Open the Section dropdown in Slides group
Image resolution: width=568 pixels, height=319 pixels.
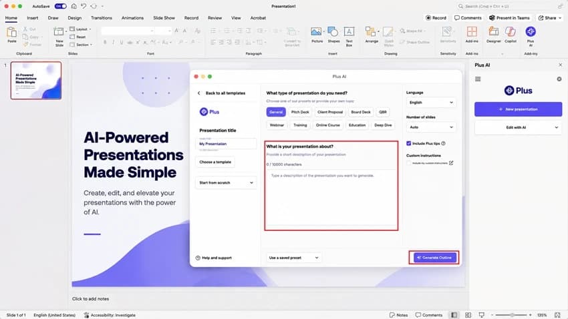(x=81, y=45)
